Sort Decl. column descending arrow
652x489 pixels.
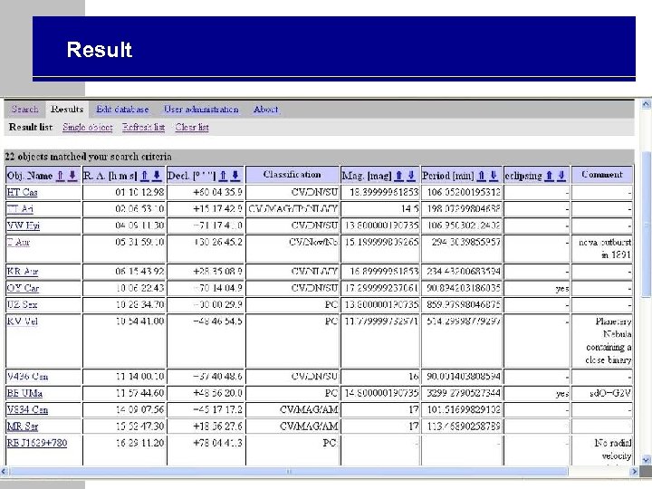coord(235,176)
